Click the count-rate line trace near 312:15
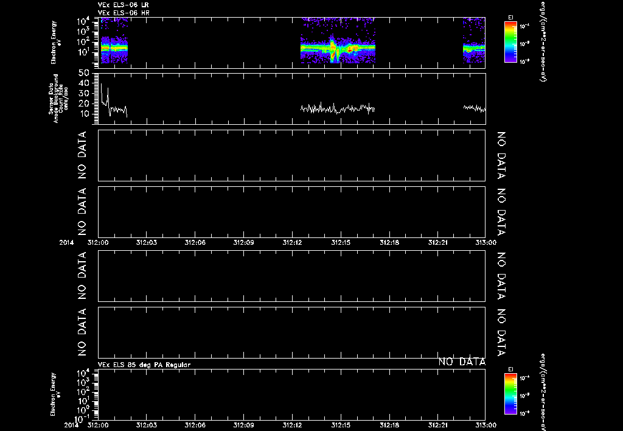623x431 pixels. click(x=338, y=108)
